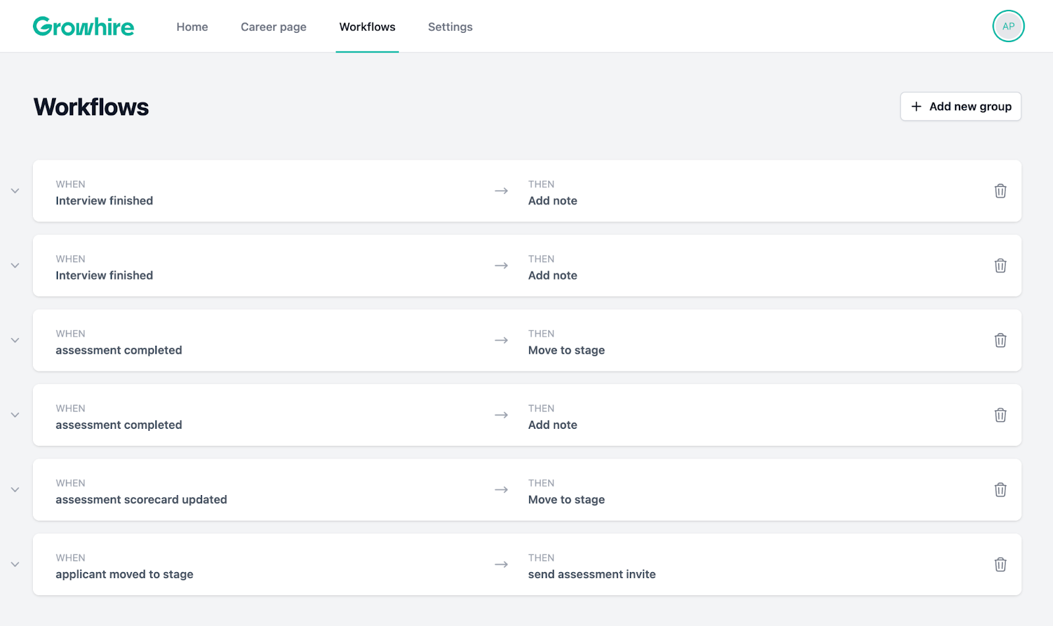Click the Add new group button

tap(960, 107)
